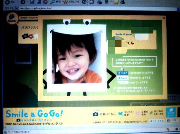180x134 pixels.
Task: Open the Terms of Use link
Action: (133, 91)
